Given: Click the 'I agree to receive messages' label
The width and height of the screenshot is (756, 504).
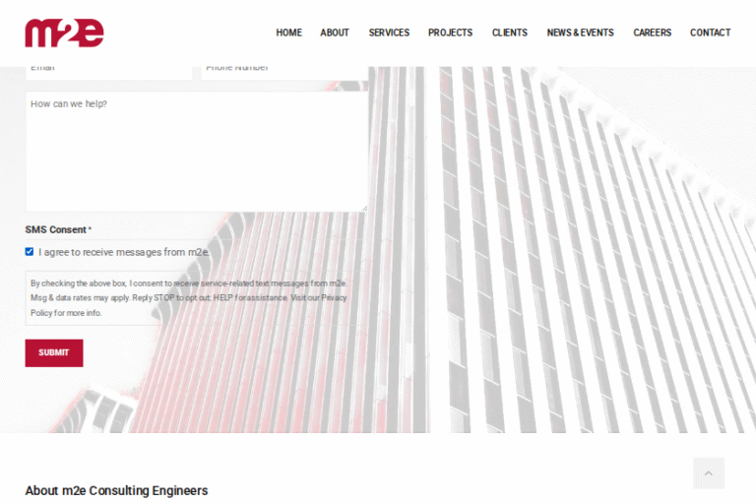Looking at the screenshot, I should point(124,252).
